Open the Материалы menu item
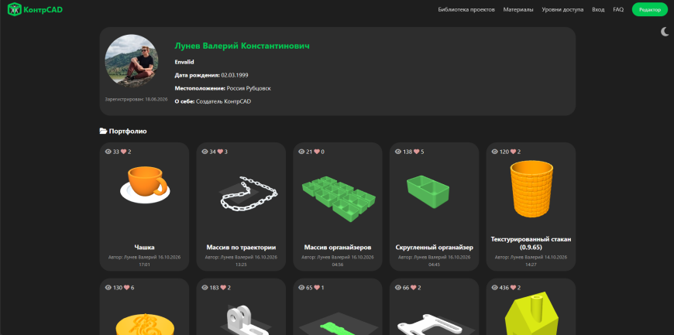Screen dimensions: 674x335 tap(518, 9)
